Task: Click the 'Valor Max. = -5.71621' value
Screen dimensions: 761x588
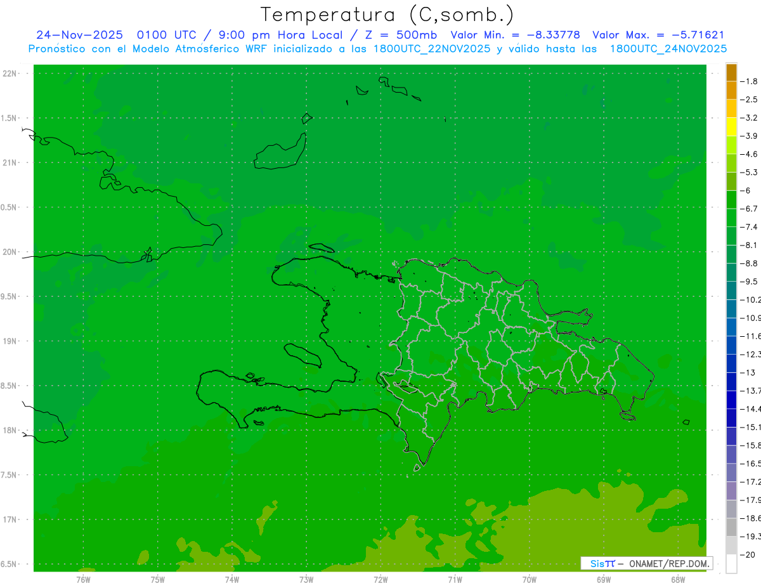Action: coord(658,35)
